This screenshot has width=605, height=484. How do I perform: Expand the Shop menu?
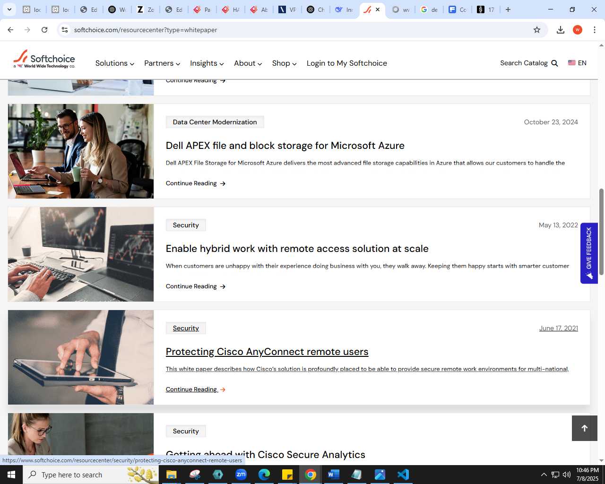pos(285,63)
